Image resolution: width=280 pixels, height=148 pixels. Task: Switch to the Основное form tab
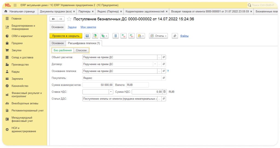point(58,43)
